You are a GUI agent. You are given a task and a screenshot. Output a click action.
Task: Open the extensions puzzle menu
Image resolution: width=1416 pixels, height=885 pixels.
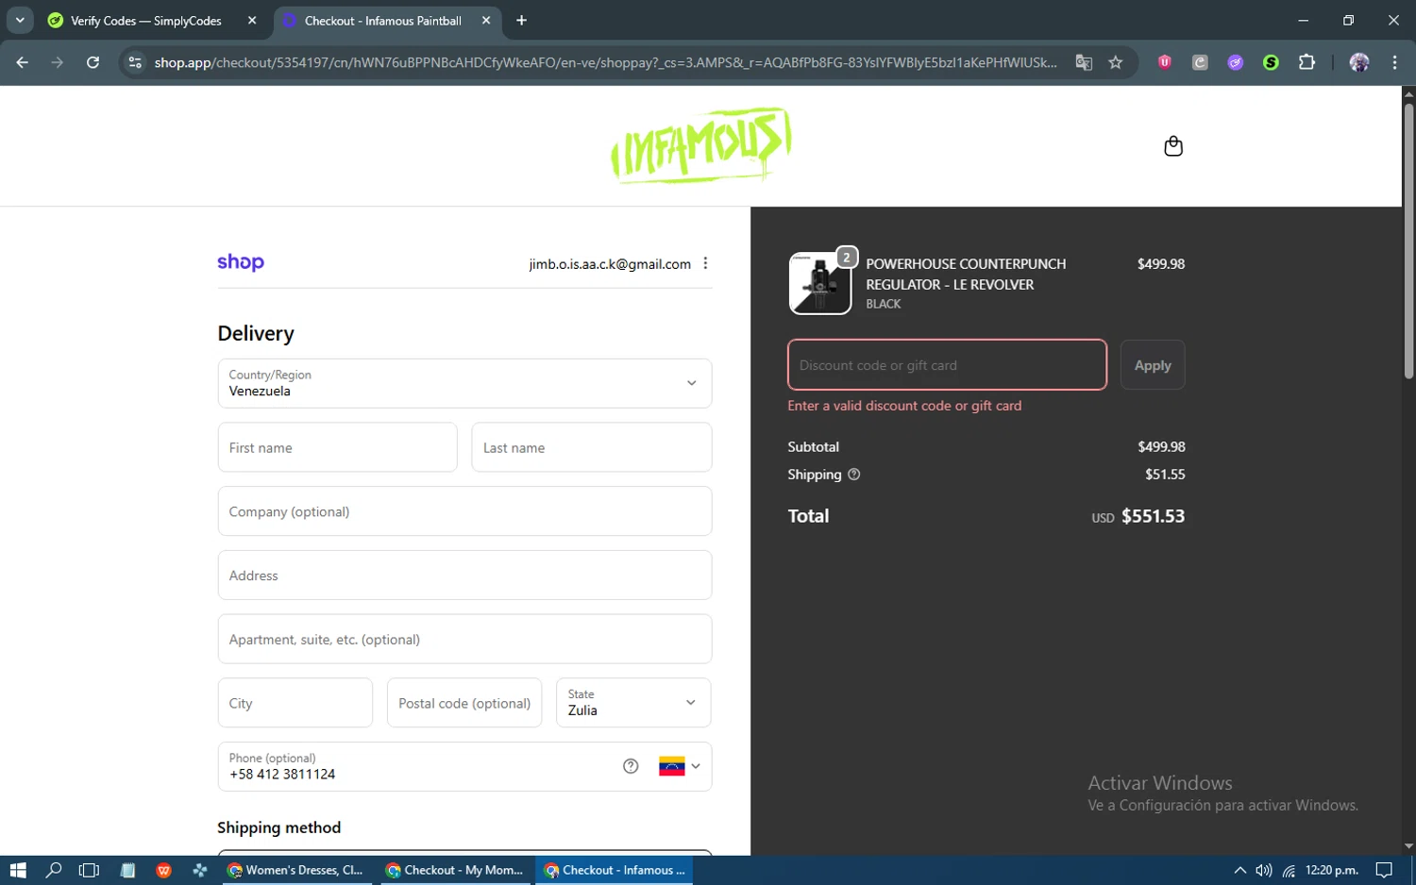(1306, 62)
